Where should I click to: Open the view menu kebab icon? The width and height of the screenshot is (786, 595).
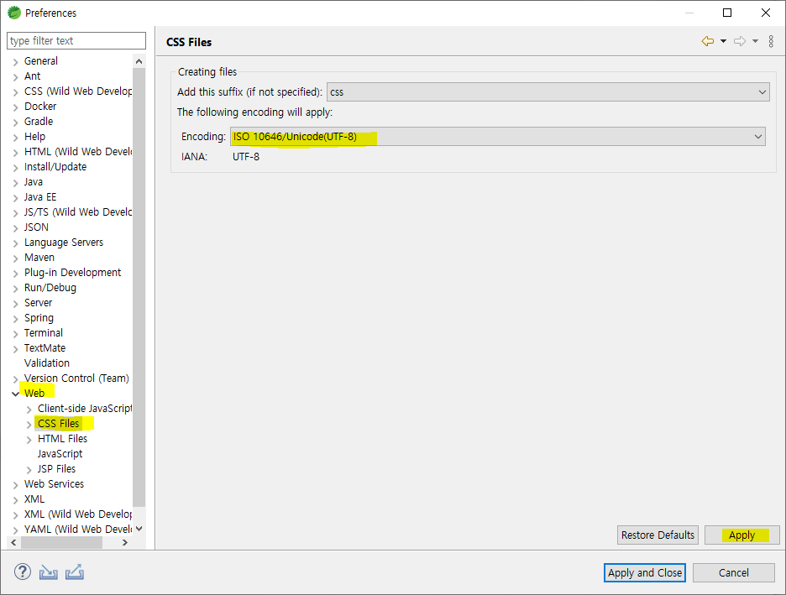click(x=771, y=41)
